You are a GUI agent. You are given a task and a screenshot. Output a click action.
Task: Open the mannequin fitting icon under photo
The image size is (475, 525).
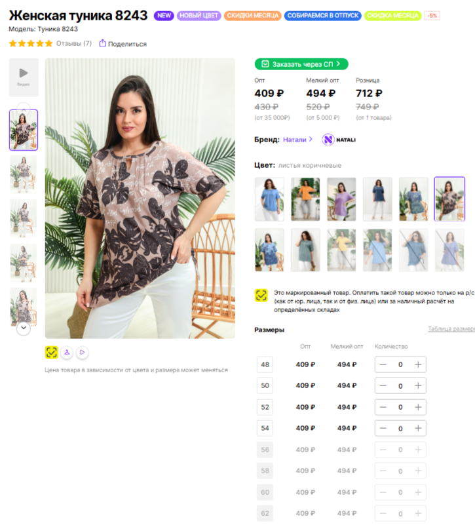click(x=67, y=352)
